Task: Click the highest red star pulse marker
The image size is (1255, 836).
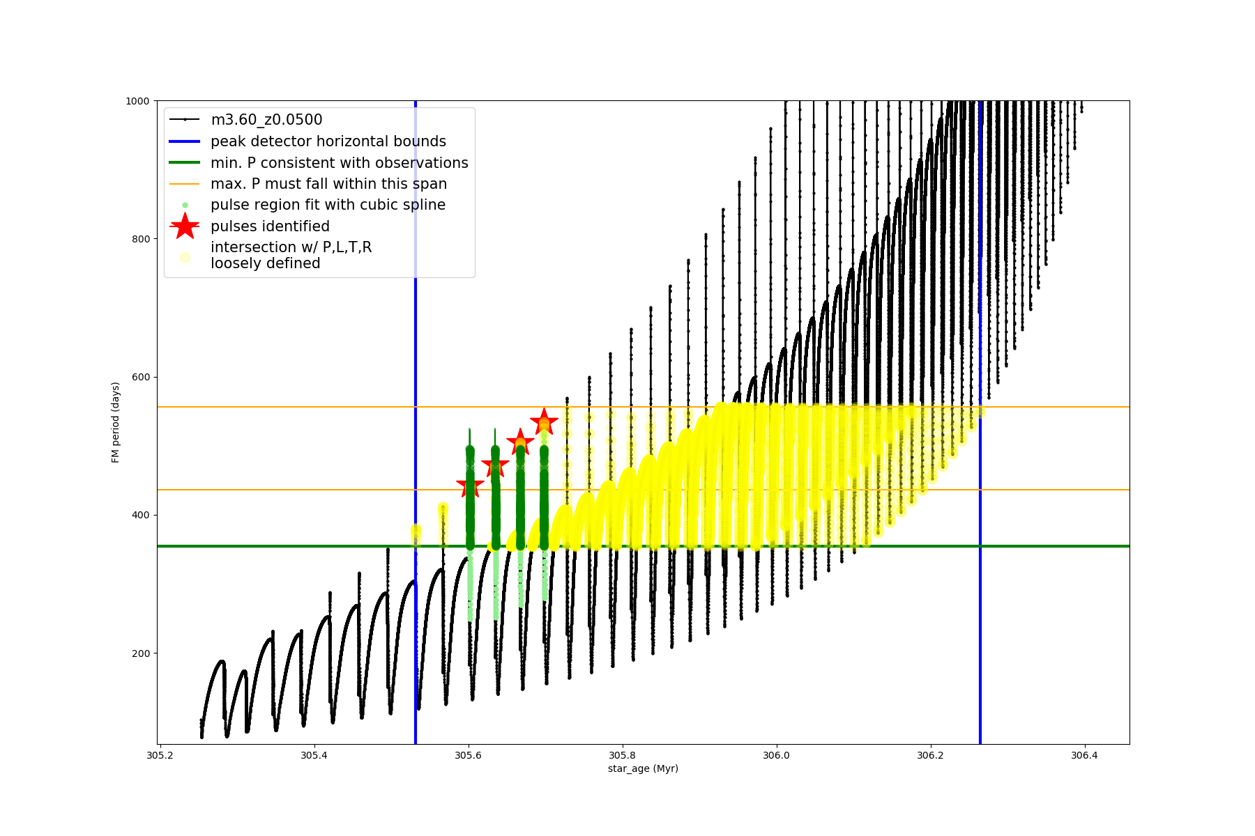Action: (x=544, y=421)
